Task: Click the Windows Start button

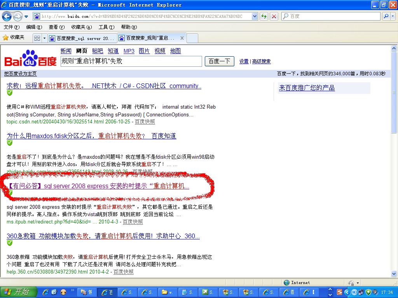Action: pos(19,292)
